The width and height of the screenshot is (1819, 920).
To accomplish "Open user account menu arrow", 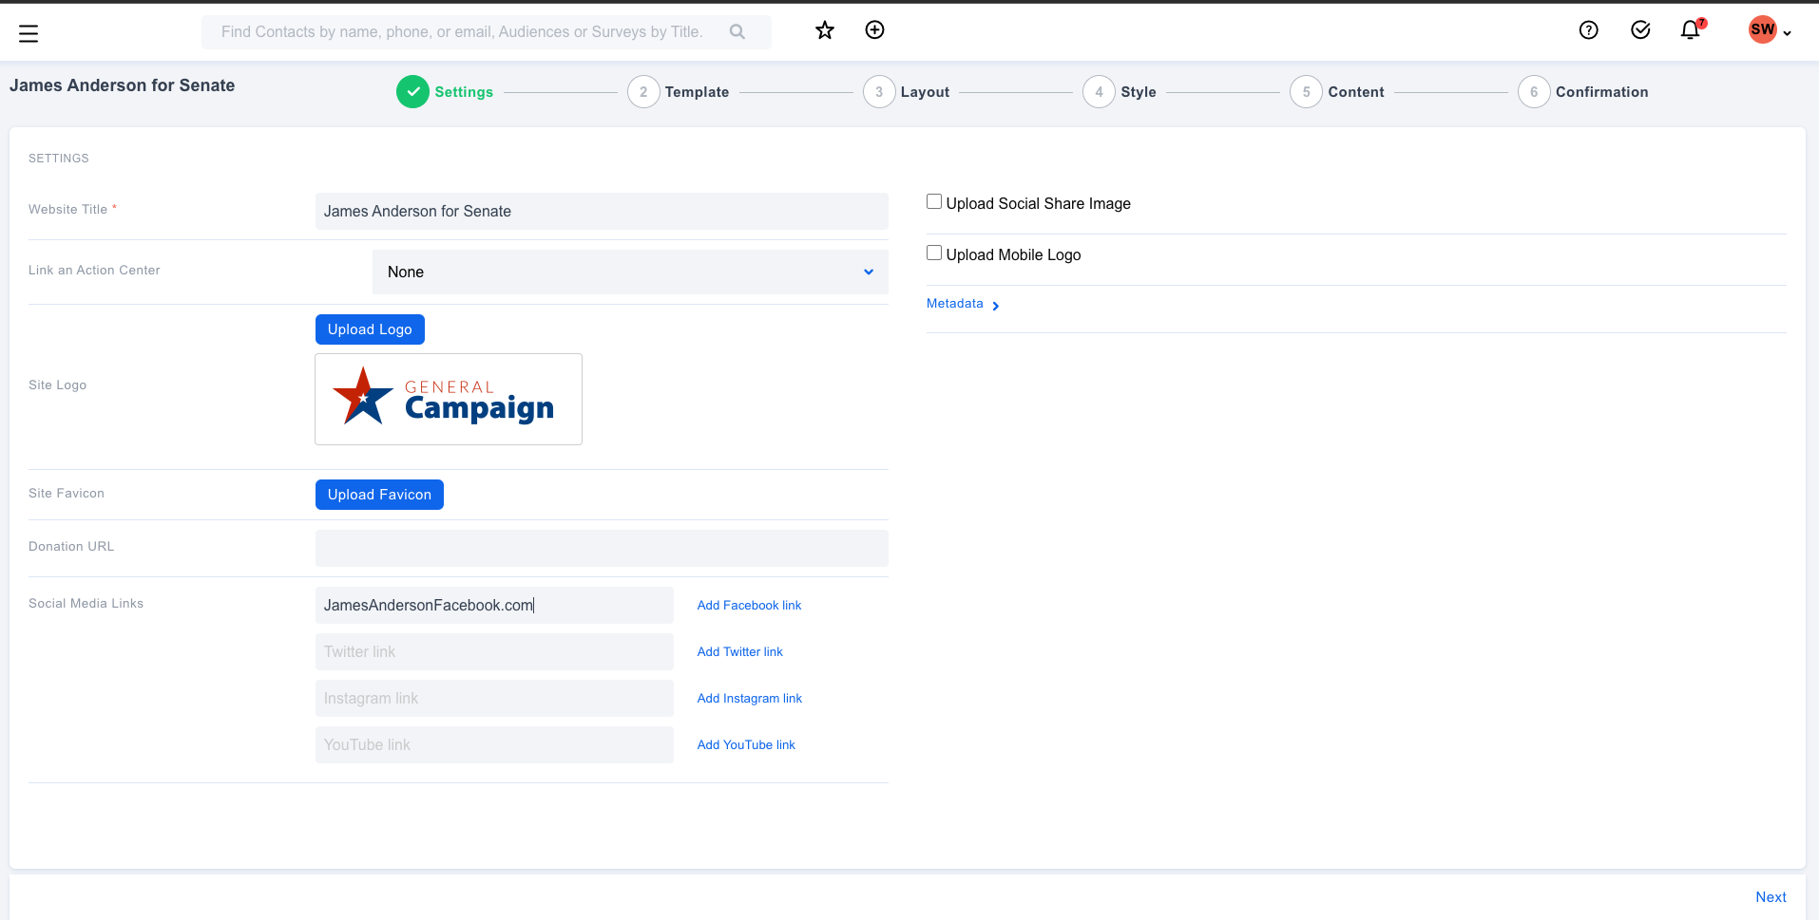I will pos(1788,33).
